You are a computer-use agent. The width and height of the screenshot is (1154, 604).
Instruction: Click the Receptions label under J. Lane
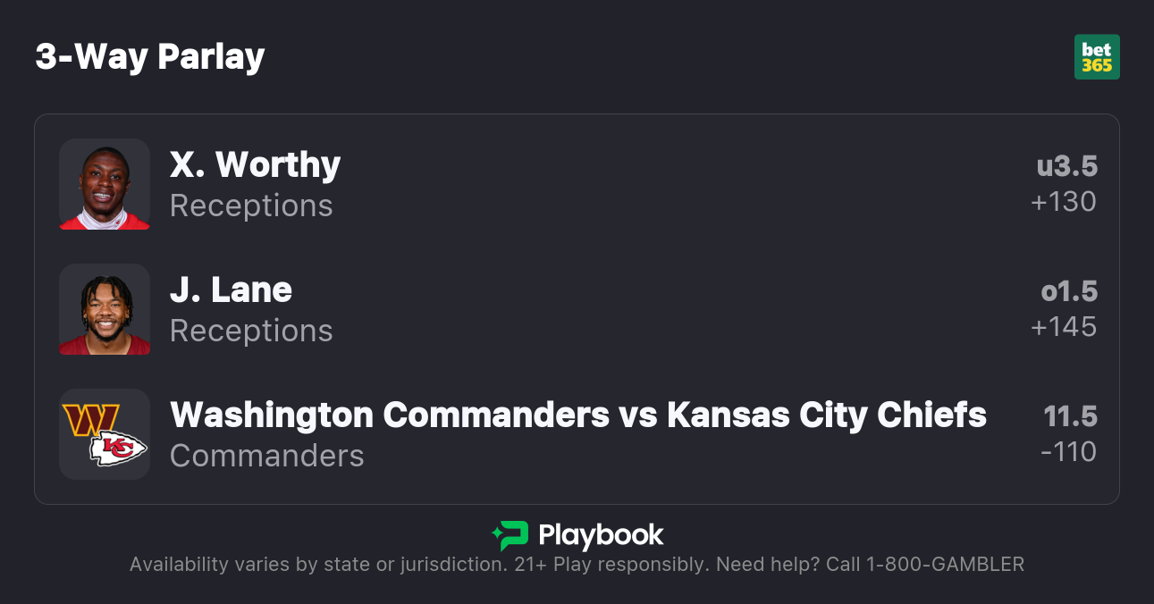tap(251, 331)
